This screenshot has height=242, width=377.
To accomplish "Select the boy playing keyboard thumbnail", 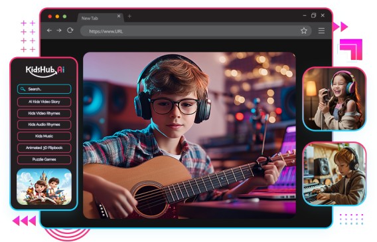I will (x=335, y=174).
